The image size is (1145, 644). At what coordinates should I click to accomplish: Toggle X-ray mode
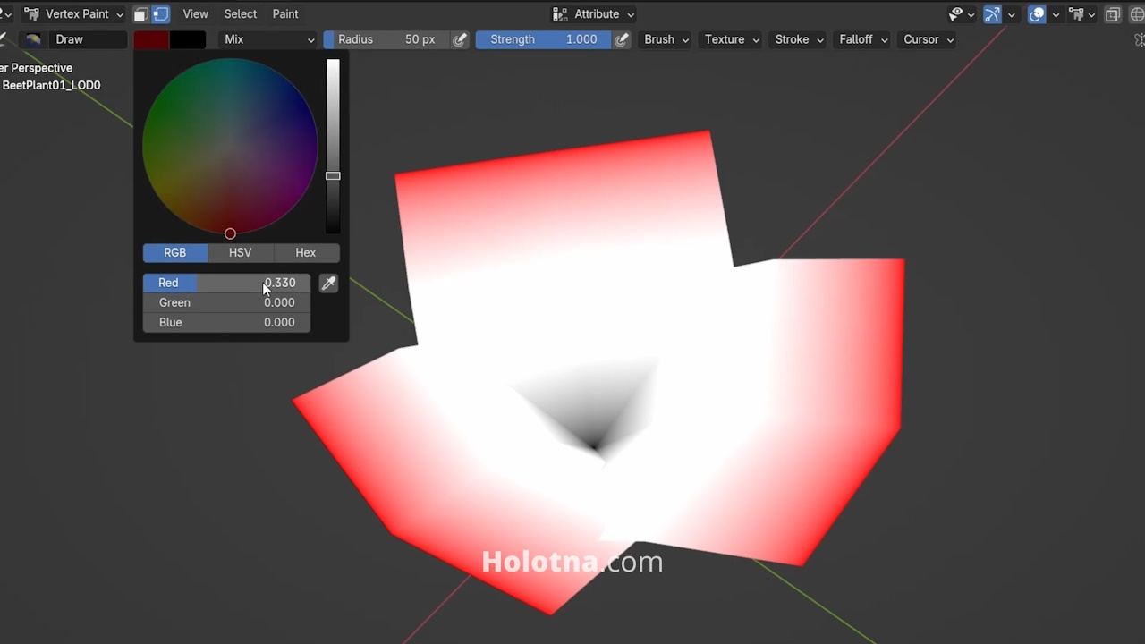pos(1113,14)
